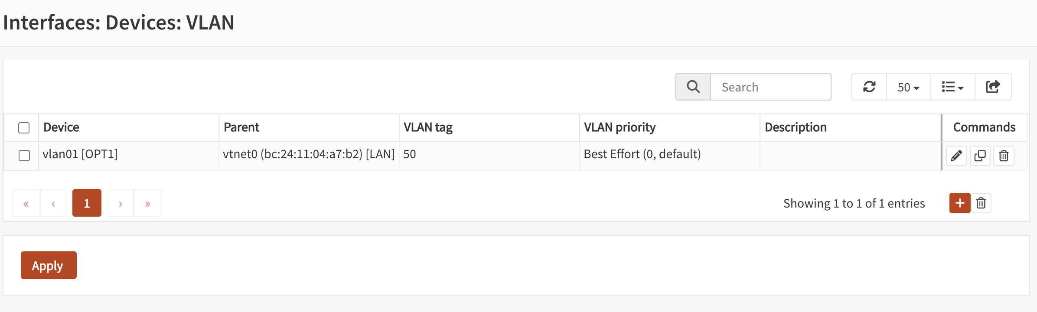Refresh the VLAN table
Viewport: 1037px width, 312px height.
(x=869, y=87)
